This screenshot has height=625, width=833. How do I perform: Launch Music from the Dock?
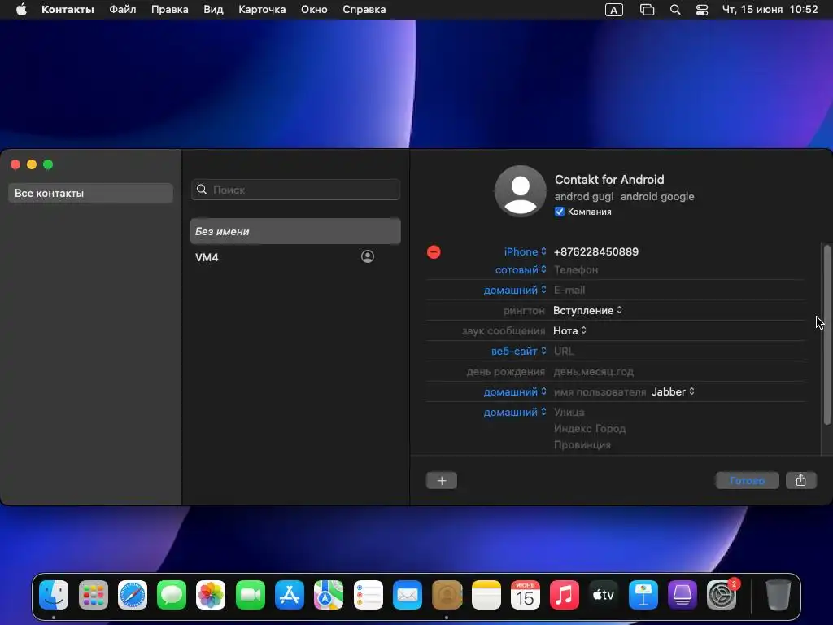coord(565,595)
